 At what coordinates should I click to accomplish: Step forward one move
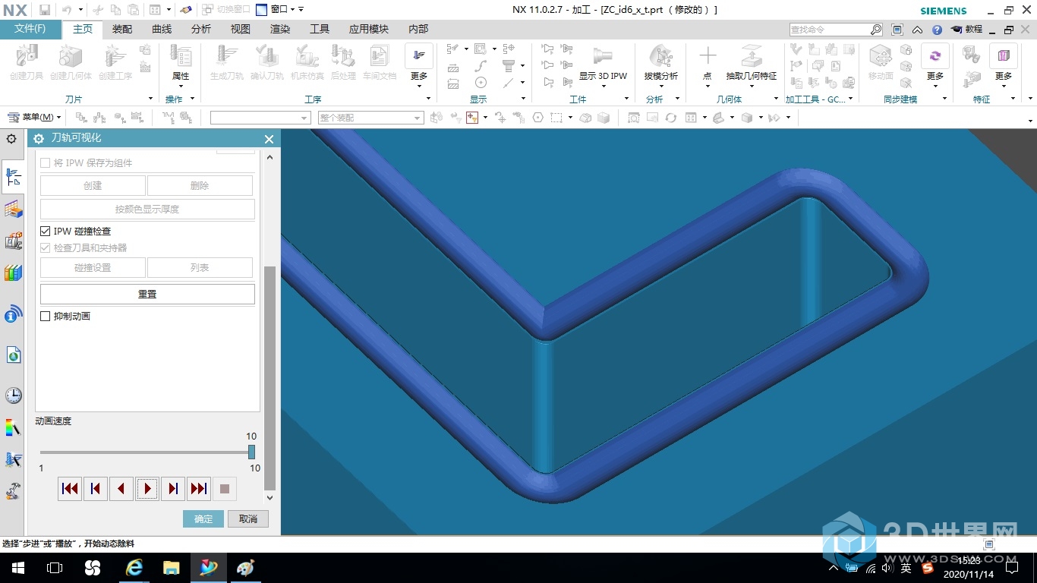pos(173,489)
